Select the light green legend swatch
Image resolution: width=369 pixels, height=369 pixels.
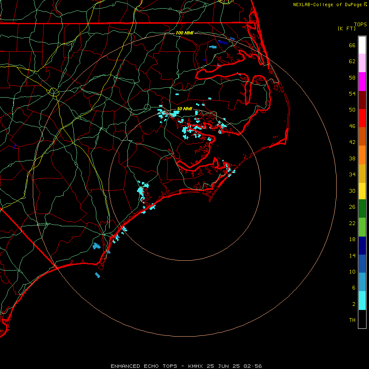tap(362, 227)
